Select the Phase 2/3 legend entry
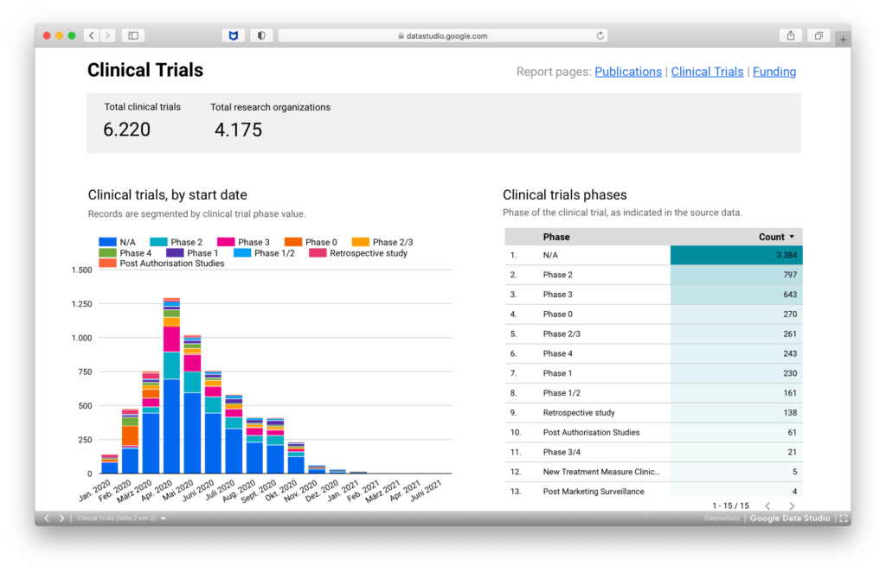The width and height of the screenshot is (886, 572). tap(382, 242)
